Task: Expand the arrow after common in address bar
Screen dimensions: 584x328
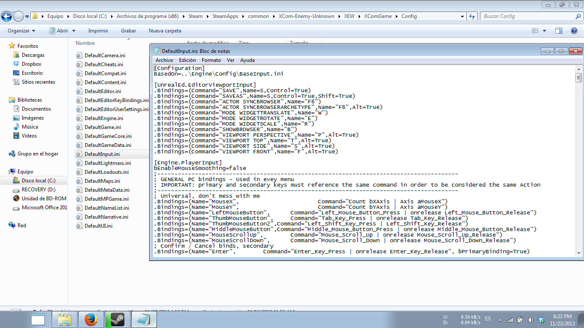Action: (274, 16)
